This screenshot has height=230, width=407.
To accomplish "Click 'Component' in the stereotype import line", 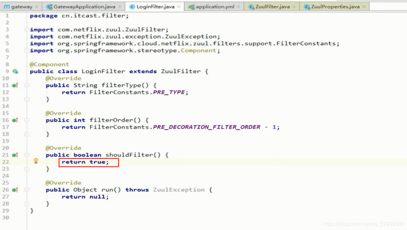I will 199,51.
